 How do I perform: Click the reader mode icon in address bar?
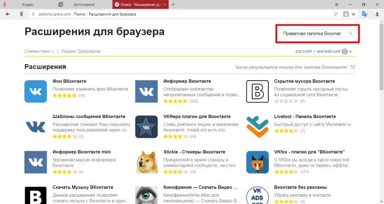pos(346,14)
